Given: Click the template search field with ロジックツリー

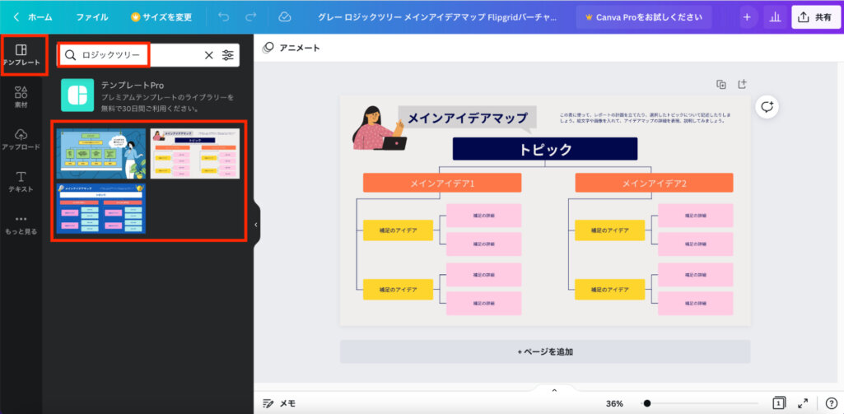Looking at the screenshot, I should click(148, 55).
